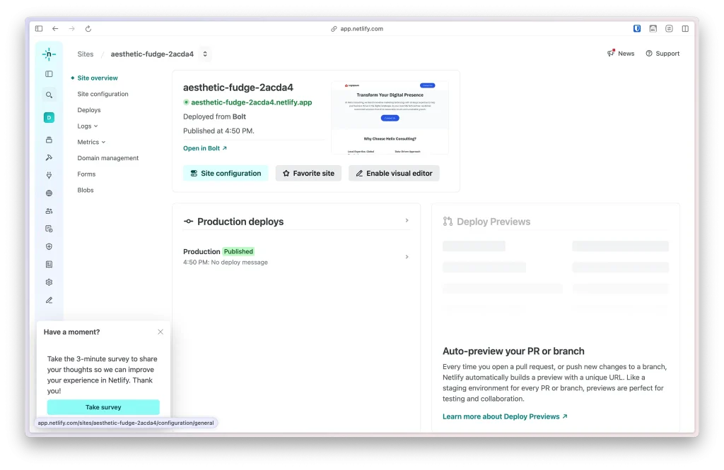Image resolution: width=724 pixels, height=470 pixels.
Task: Open the Bitwarden extension icon
Action: (637, 28)
